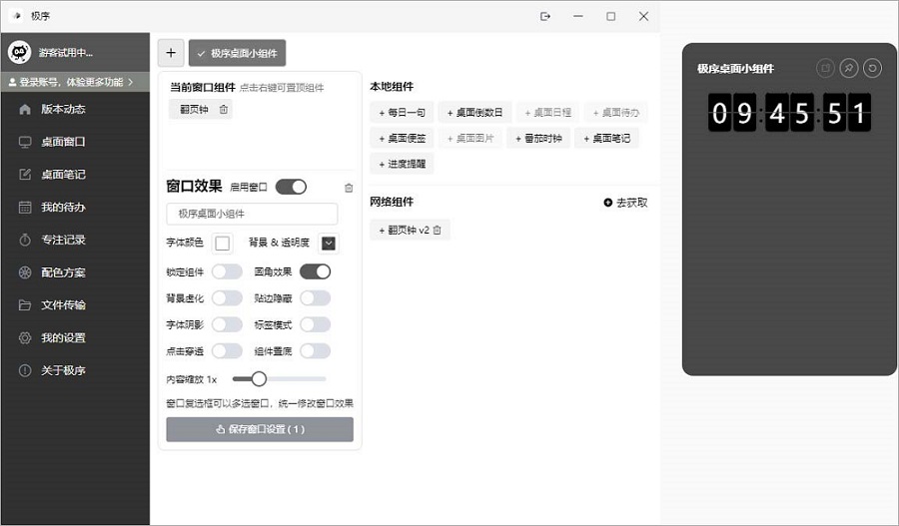Click the window name input field
Screen dimensions: 899x526
[x=252, y=214]
